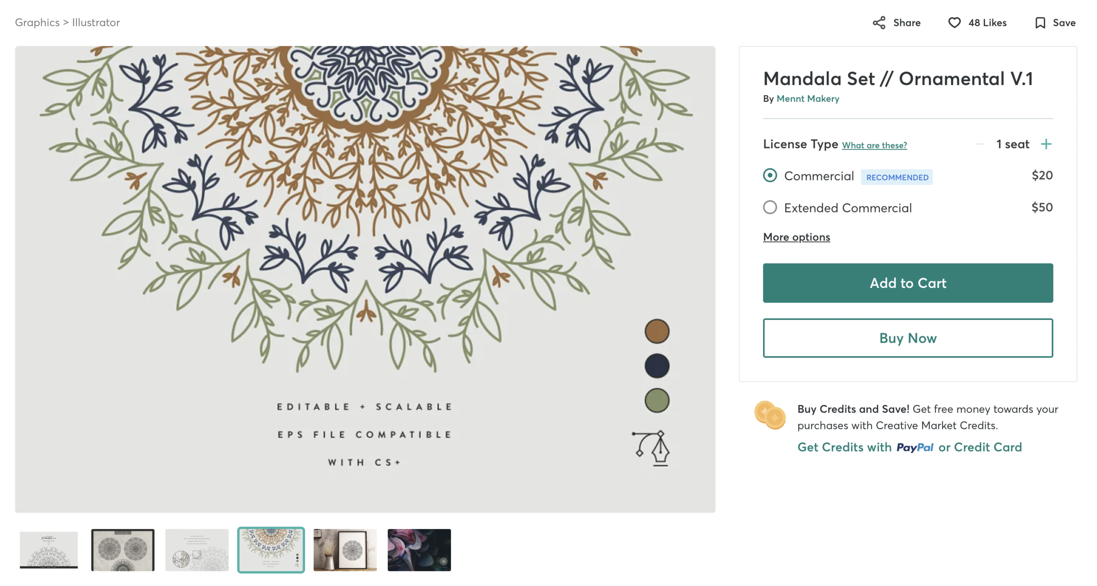Click the gold coins credits icon
The height and width of the screenshot is (586, 1097).
pos(770,415)
